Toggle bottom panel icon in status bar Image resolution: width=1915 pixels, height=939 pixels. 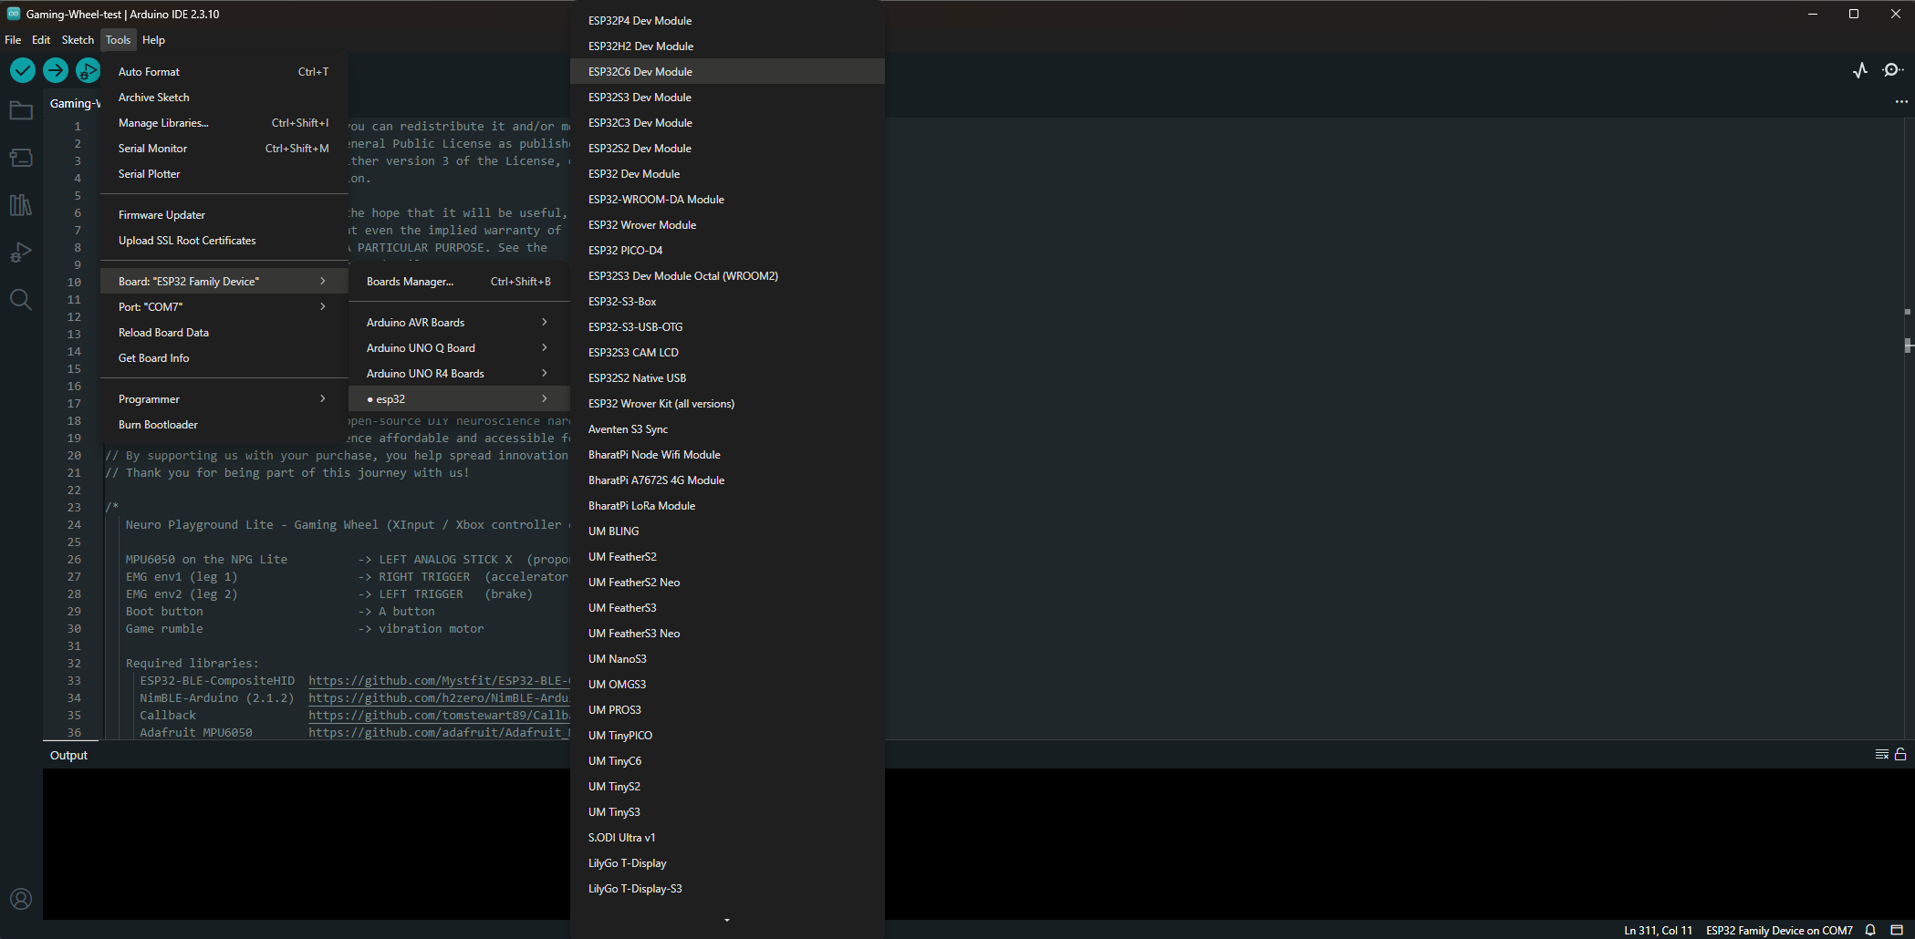(x=1897, y=930)
